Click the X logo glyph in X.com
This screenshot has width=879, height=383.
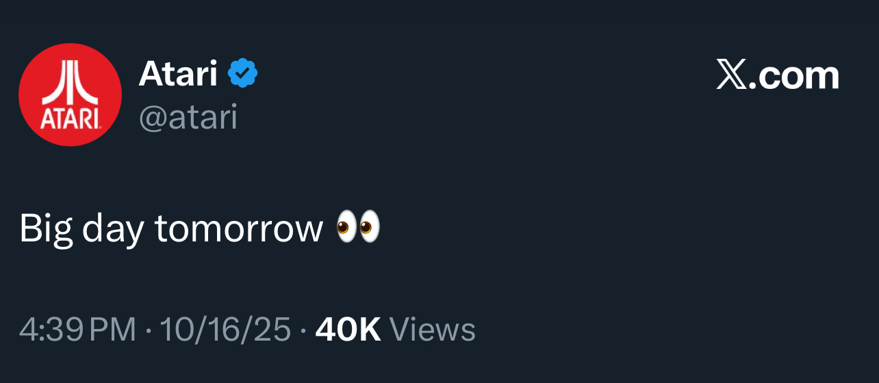730,75
